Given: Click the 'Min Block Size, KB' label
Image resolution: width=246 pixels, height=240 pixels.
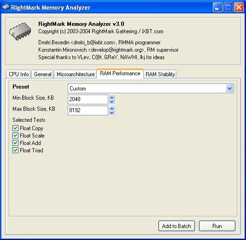Looking at the screenshot, I should (33, 98).
